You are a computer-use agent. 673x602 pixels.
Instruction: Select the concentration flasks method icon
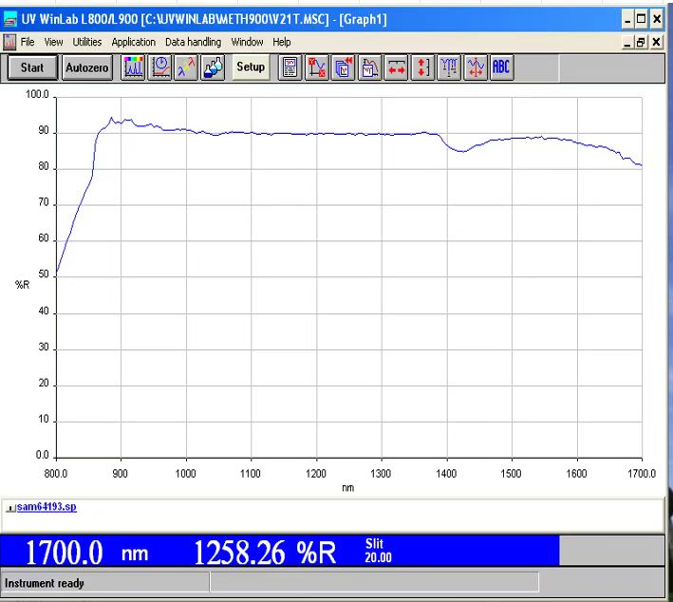pyautogui.click(x=213, y=67)
